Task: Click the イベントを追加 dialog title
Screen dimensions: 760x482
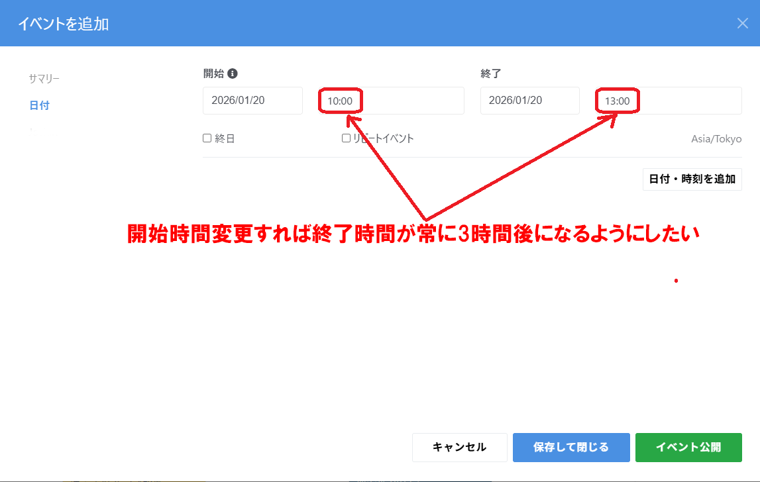Action: (x=64, y=24)
